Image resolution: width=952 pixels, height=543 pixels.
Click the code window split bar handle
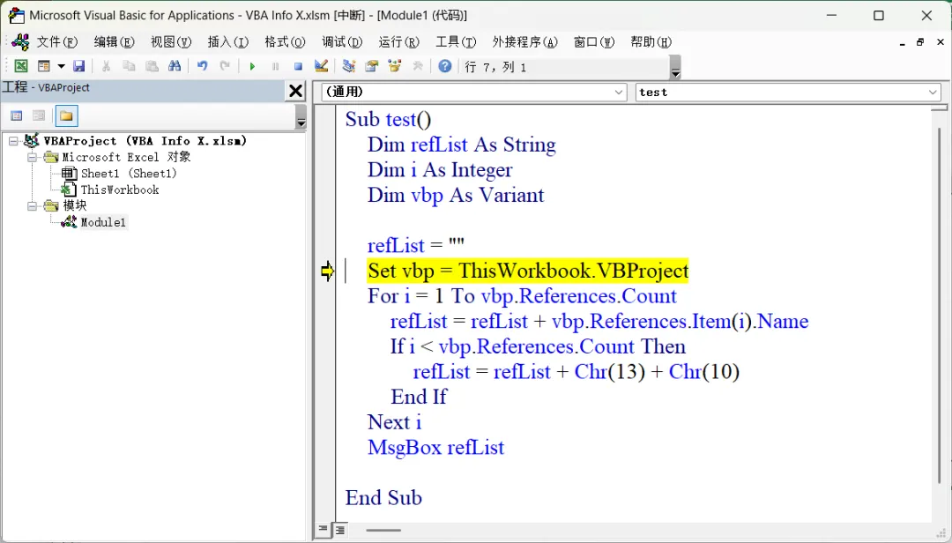939,108
